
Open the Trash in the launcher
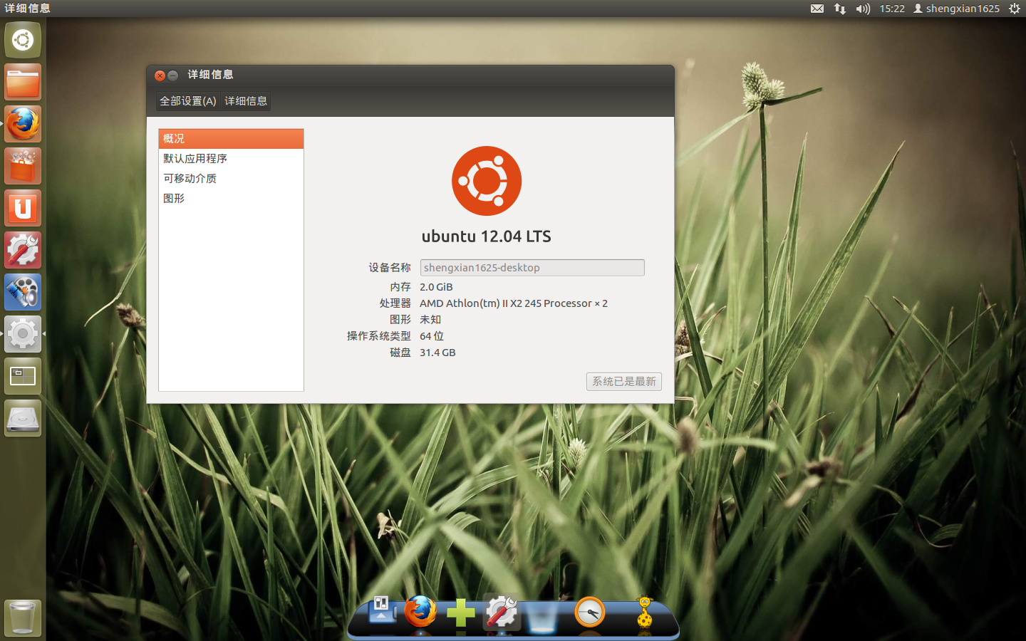tap(23, 617)
